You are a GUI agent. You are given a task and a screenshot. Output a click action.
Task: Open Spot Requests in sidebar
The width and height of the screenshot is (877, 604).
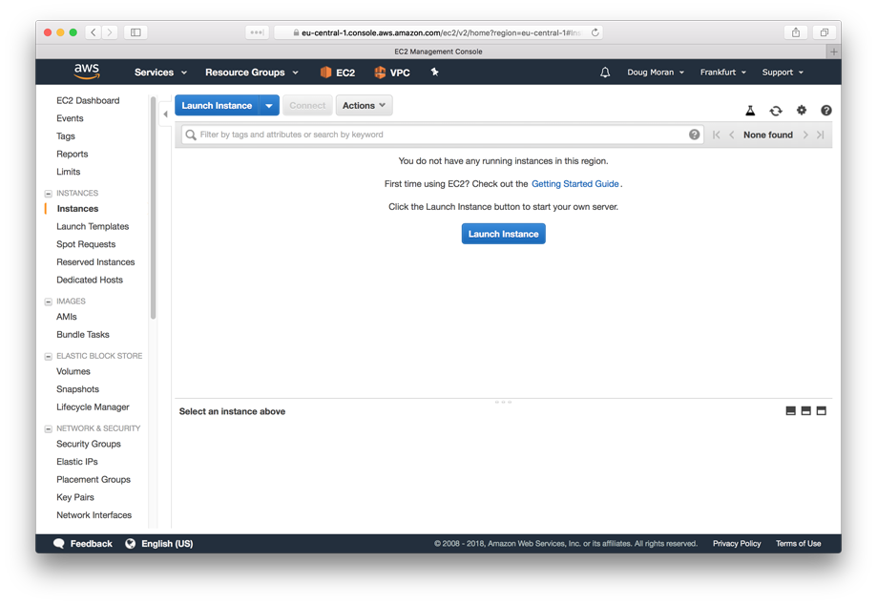coord(86,244)
